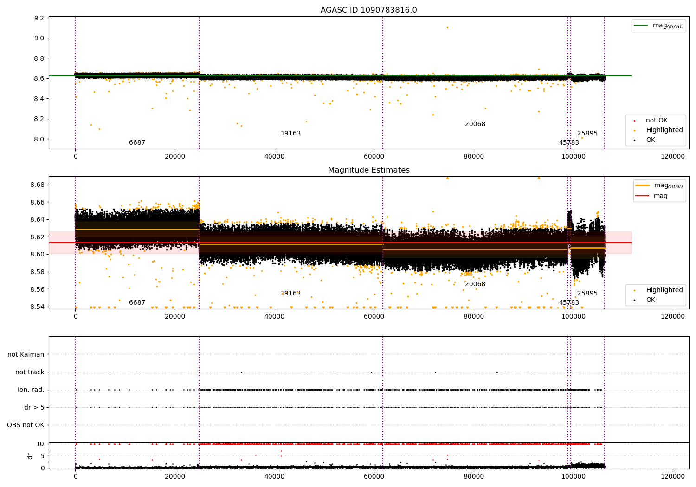The width and height of the screenshot is (696, 487).
Task: Click the 40000 x-tick under the bottom plot
Action: tap(274, 476)
